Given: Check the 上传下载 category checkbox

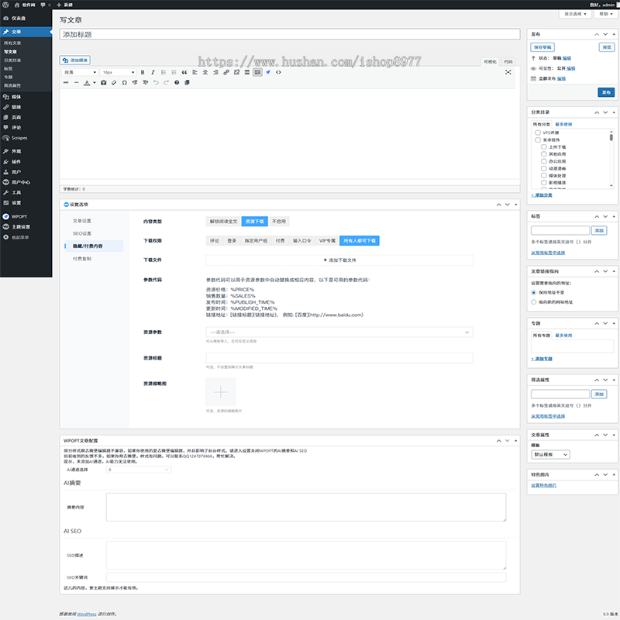Looking at the screenshot, I should point(544,147).
